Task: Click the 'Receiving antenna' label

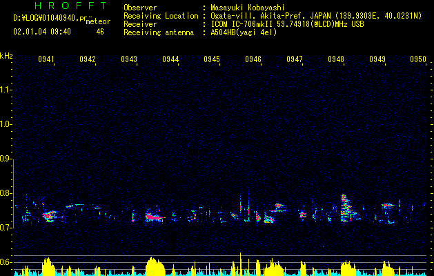Action: point(159,32)
